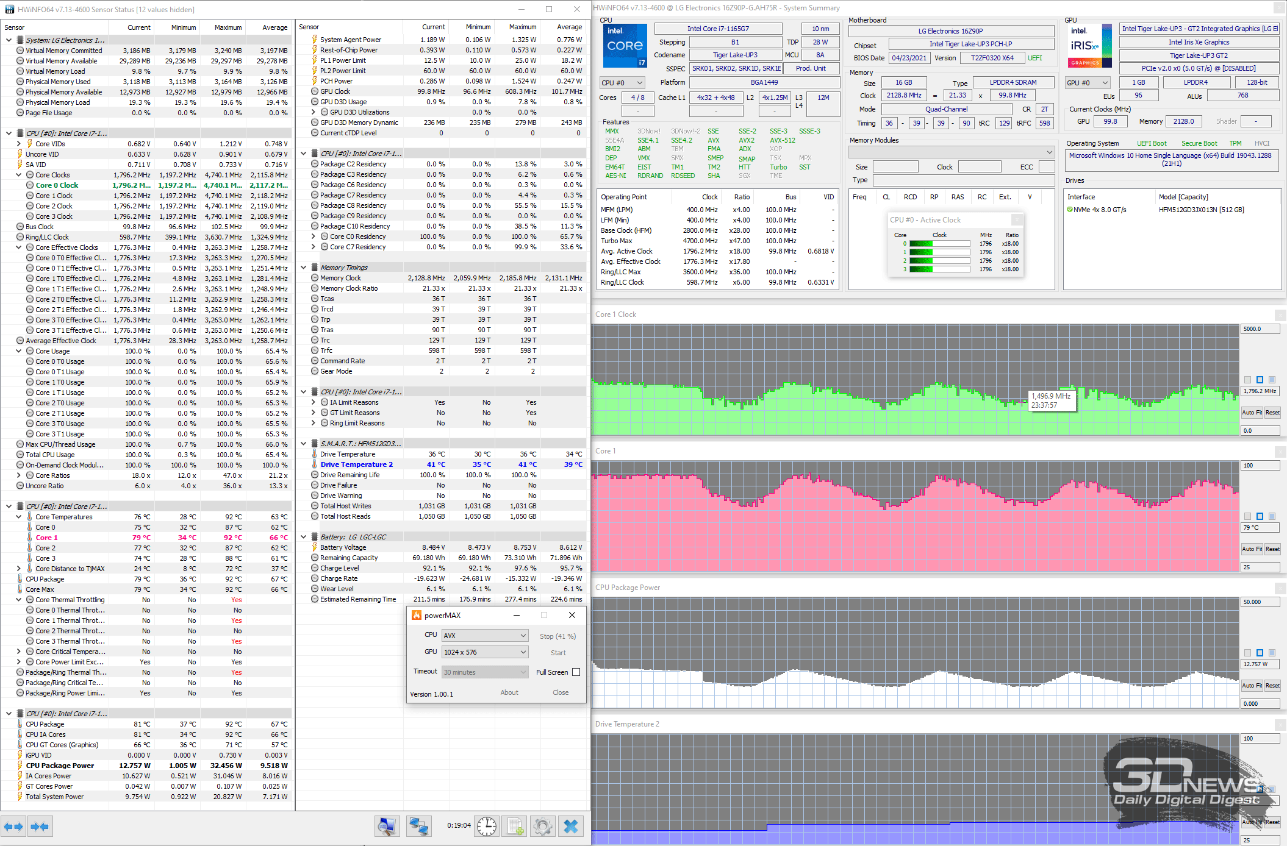This screenshot has height=846, width=1287.
Task: Click the Intel Iris Xe Graphics logo
Action: 1089,46
